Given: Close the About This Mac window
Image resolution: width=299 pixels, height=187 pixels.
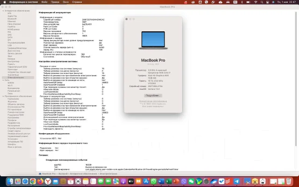Looking at the screenshot, I should 127,19.
